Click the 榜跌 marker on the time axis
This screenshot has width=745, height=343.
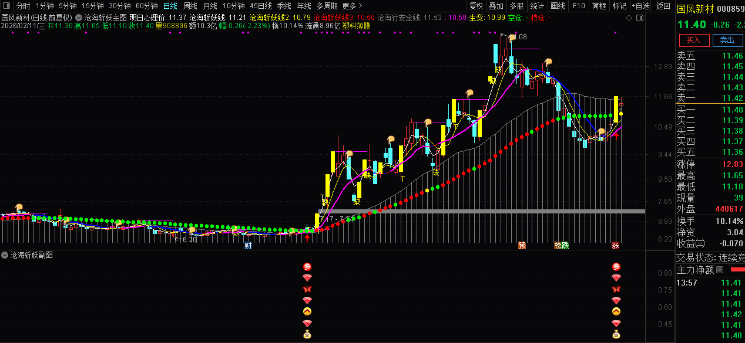click(x=562, y=246)
